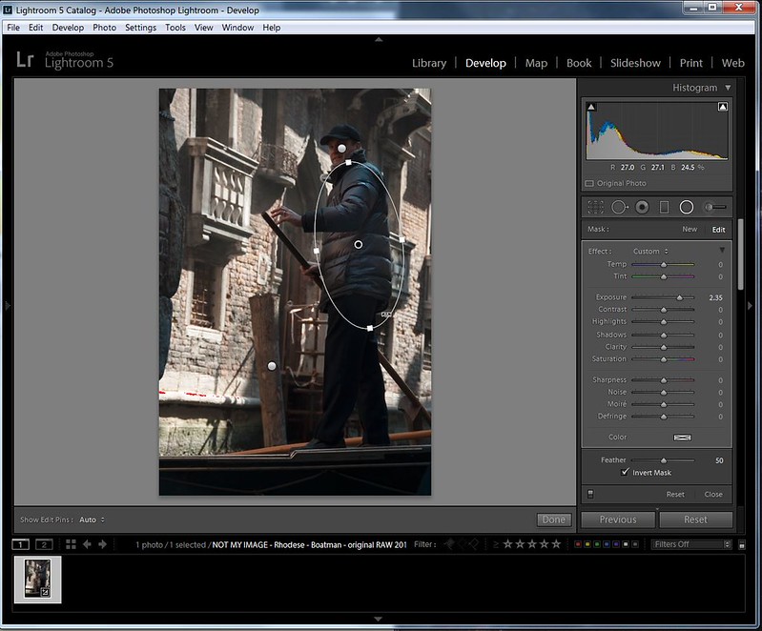The height and width of the screenshot is (631, 762).
Task: Open the Filters Off dropdown
Action: [691, 544]
